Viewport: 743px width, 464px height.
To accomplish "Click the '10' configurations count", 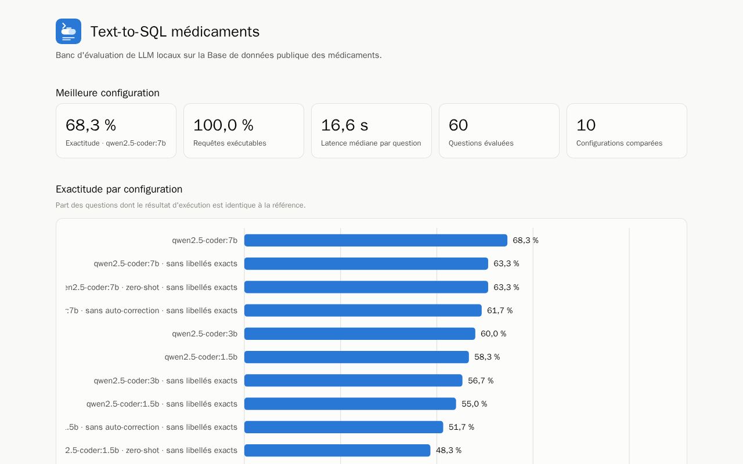I will (x=586, y=125).
